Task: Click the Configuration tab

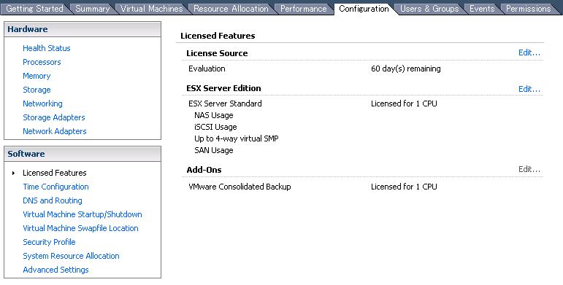Action: click(x=364, y=9)
